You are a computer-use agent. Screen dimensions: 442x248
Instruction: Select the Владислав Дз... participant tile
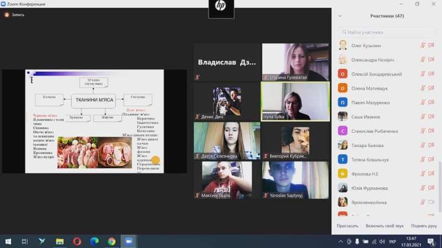click(227, 62)
